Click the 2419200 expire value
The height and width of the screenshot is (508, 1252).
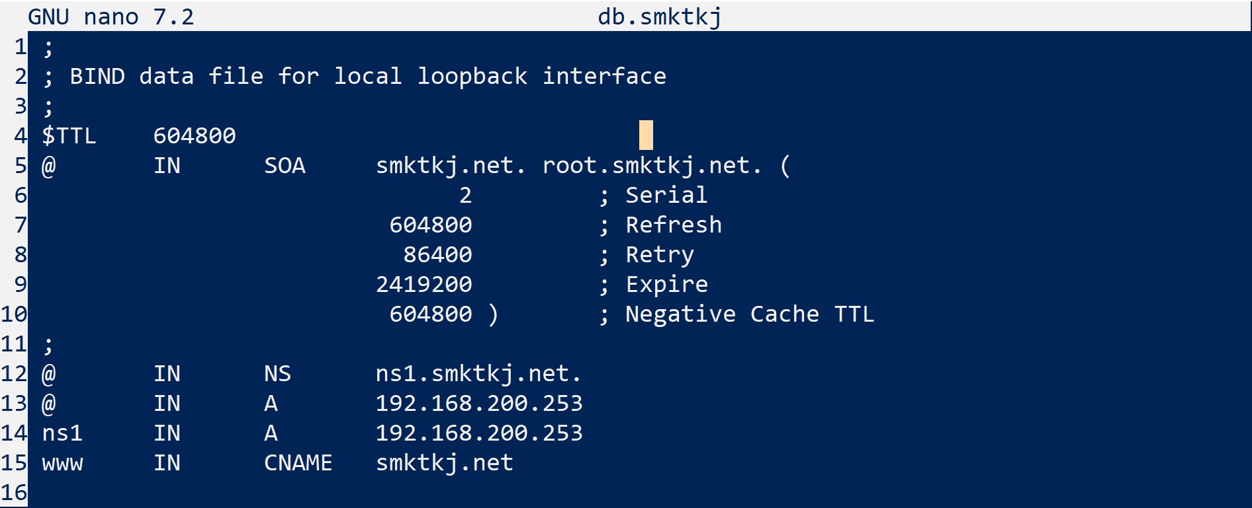[424, 284]
